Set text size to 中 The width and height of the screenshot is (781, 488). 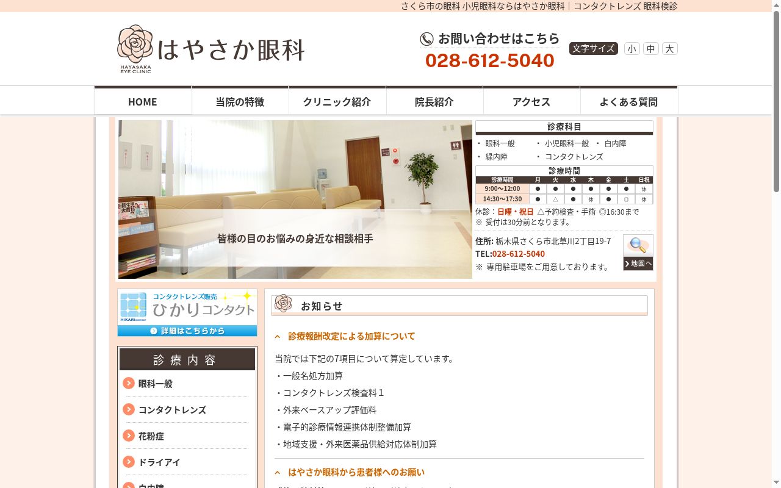tap(651, 49)
